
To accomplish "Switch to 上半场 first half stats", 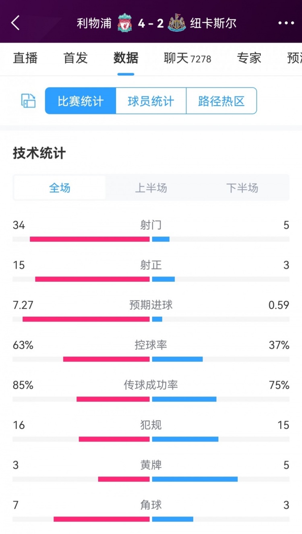I will tap(151, 187).
